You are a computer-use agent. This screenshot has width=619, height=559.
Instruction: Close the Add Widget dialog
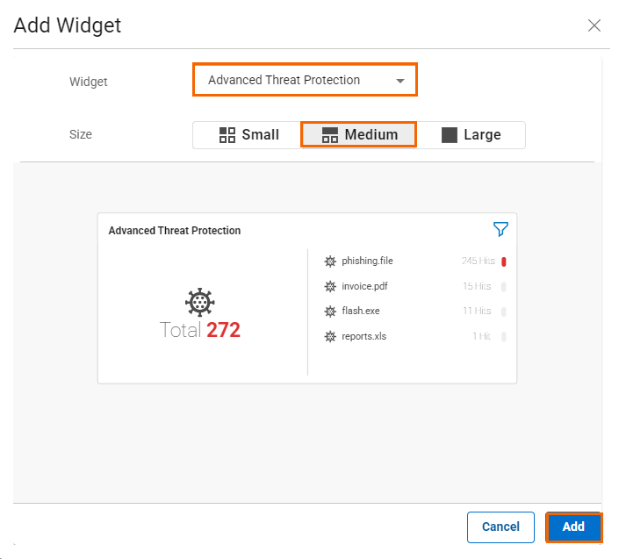(x=594, y=25)
